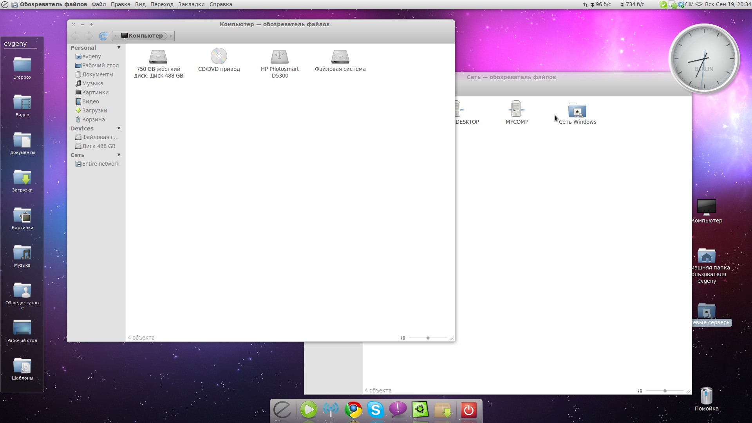The width and height of the screenshot is (752, 423).
Task: Select Музыка in the sidebar
Action: coord(89,83)
